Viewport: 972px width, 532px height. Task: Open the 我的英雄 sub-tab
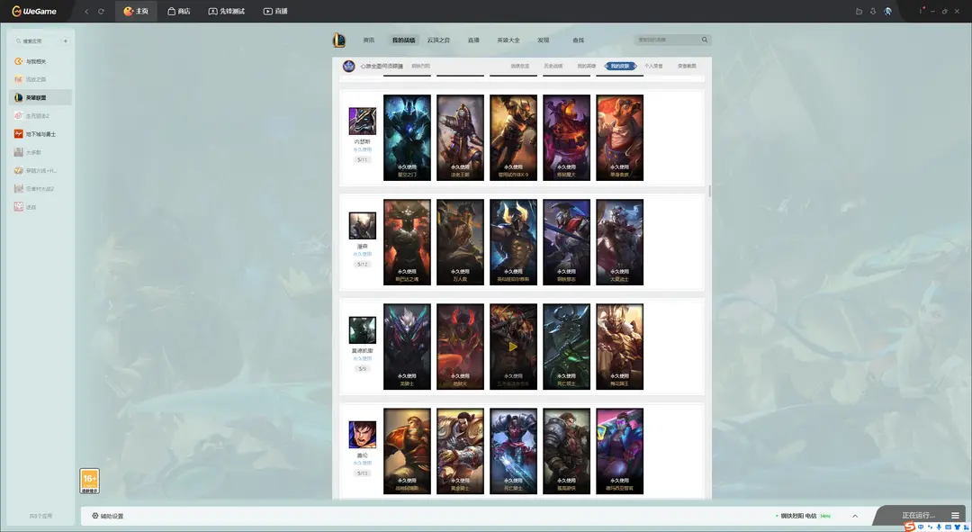(587, 66)
